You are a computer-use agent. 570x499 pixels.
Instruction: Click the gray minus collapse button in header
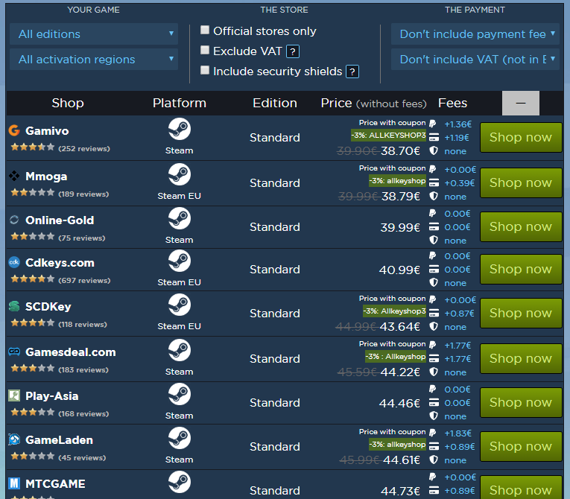point(521,104)
